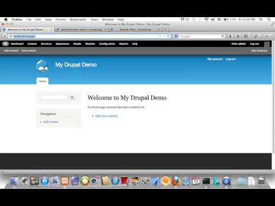Screen dimensions: 275x206
Task: Open the Tools menu
Action: (x=94, y=19)
